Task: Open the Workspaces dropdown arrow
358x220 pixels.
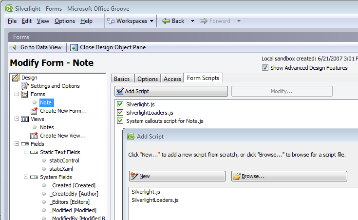Action: click(x=152, y=21)
